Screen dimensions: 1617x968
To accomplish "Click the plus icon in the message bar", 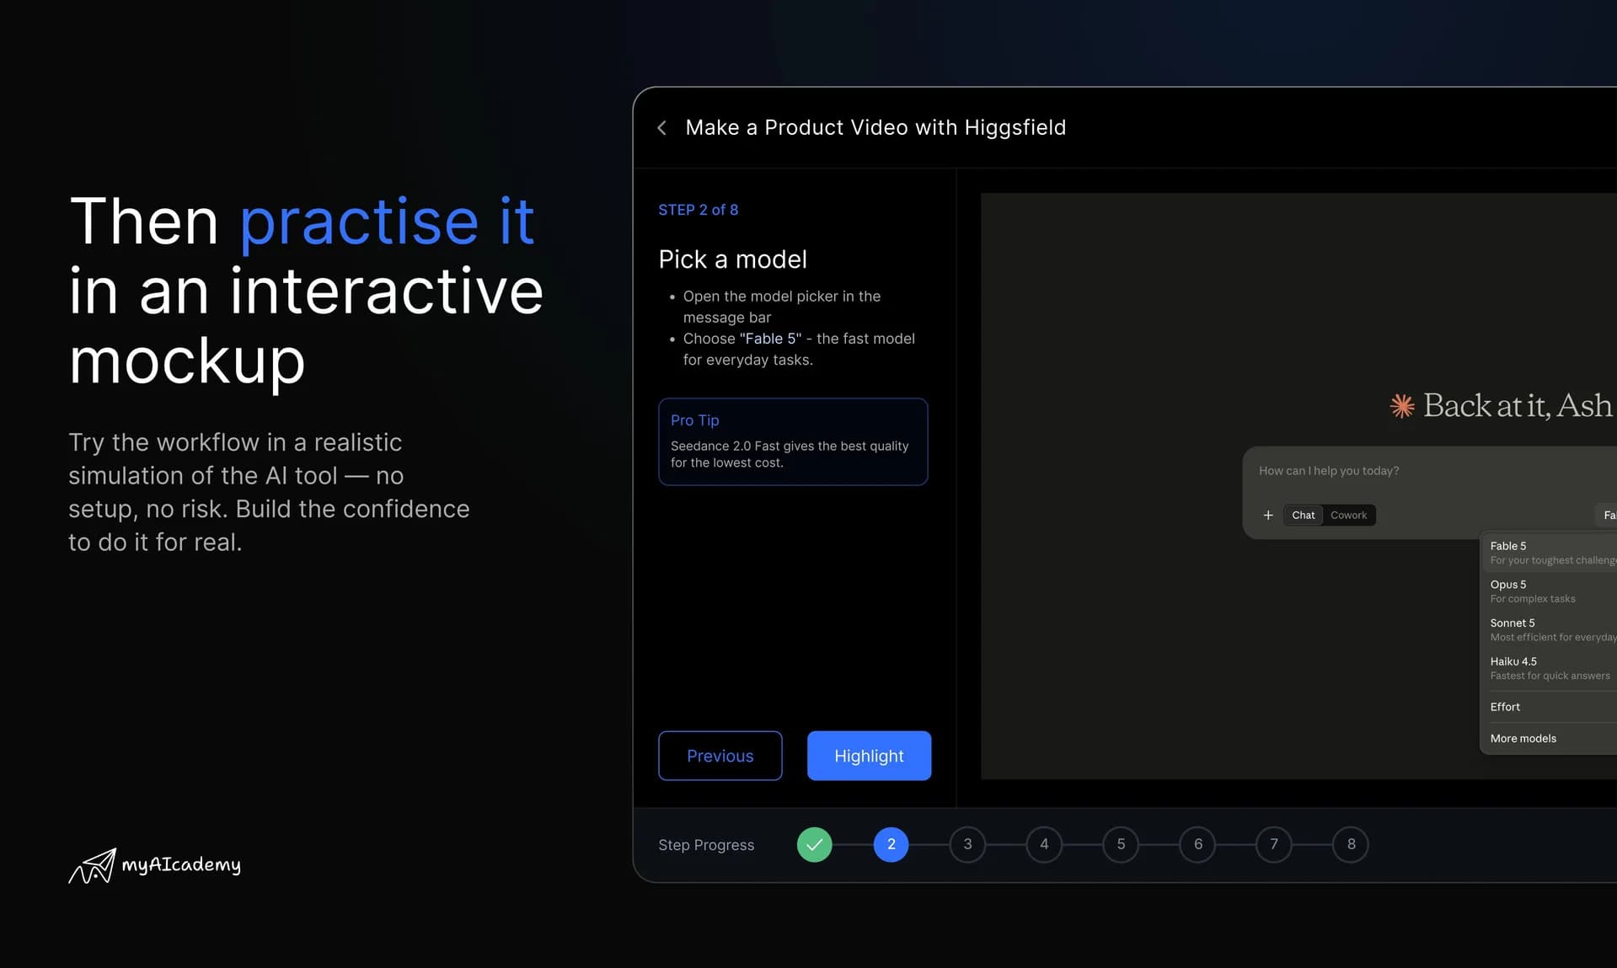I will pyautogui.click(x=1267, y=515).
